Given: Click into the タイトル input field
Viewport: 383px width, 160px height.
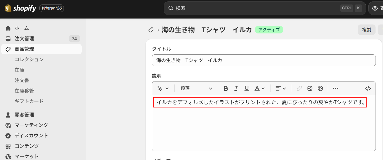Looking at the screenshot, I should 264,60.
